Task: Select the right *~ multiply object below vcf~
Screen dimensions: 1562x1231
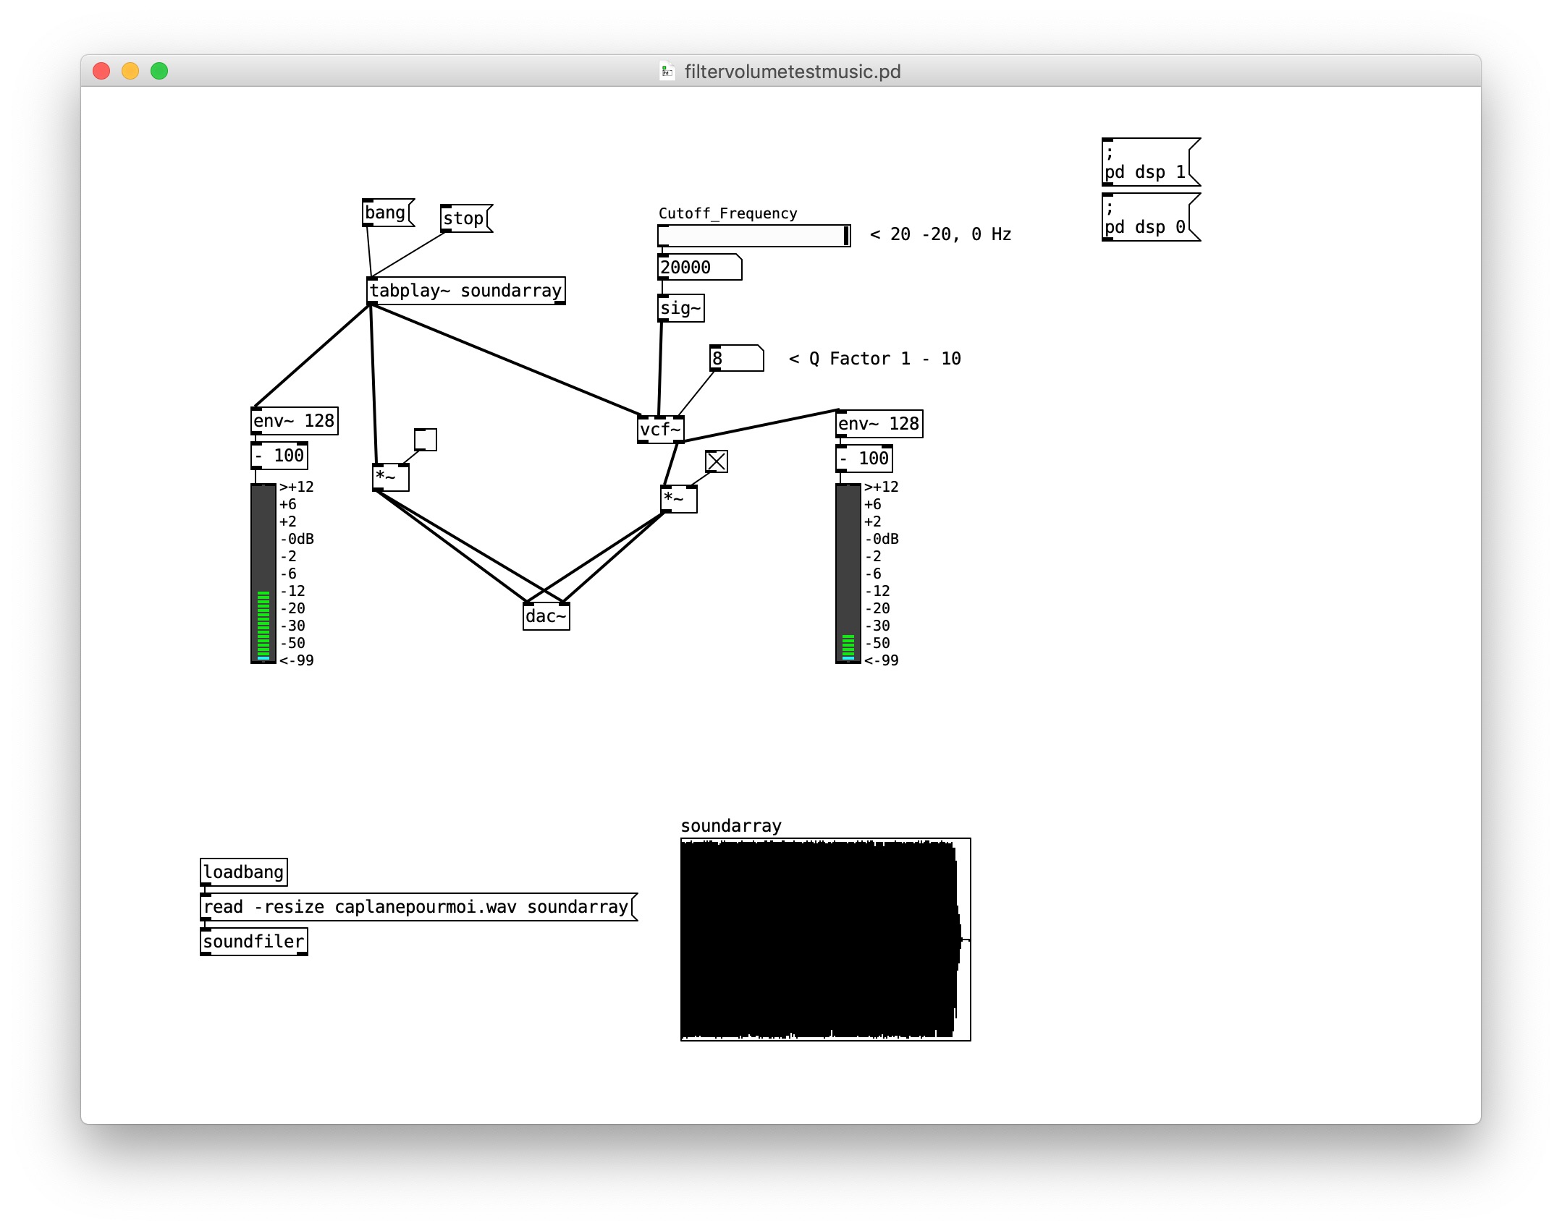Action: (679, 499)
